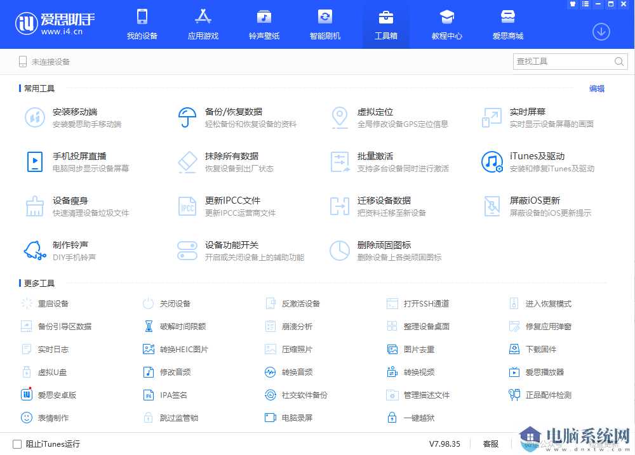
Task: Open 社交软件备份 icon
Action: coord(270,395)
